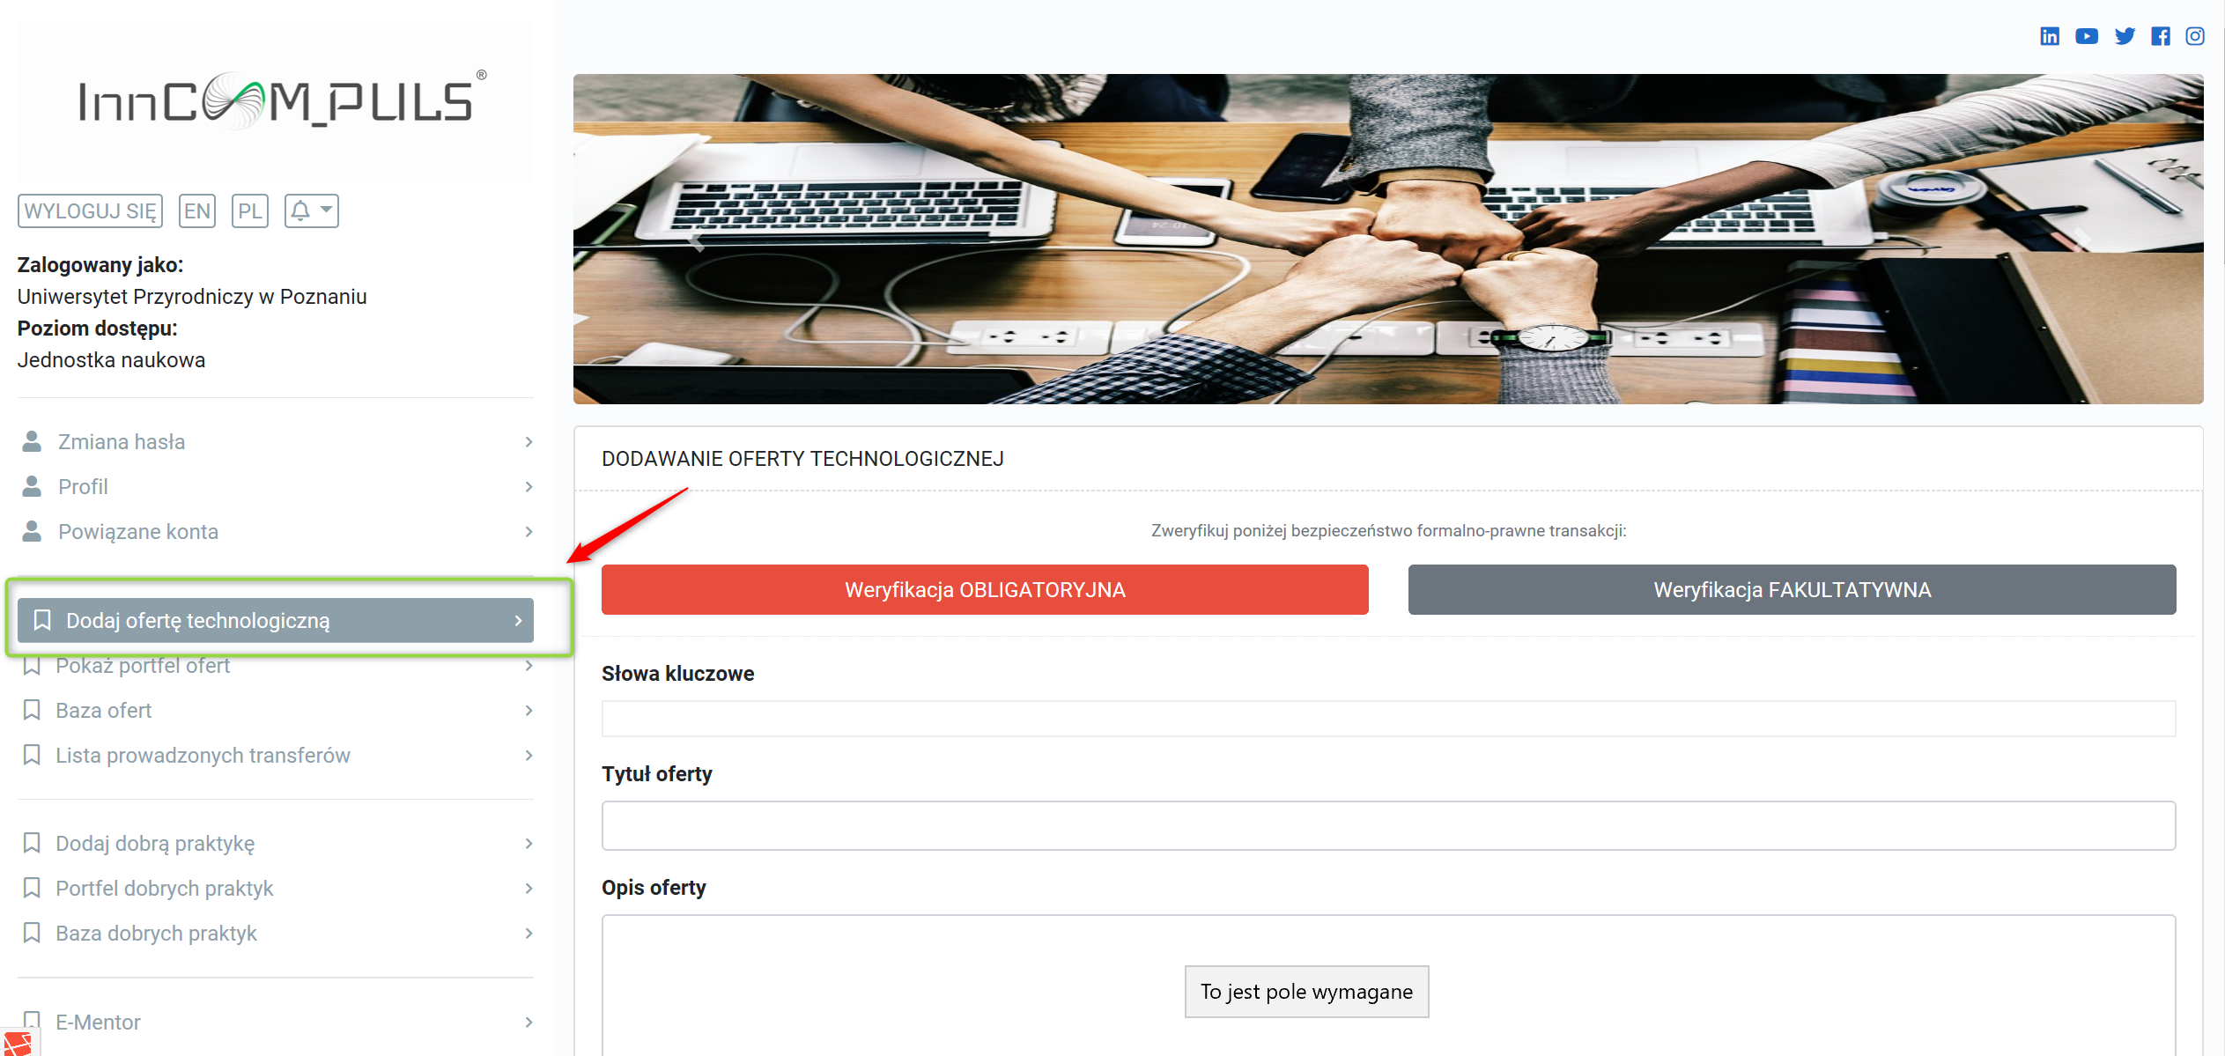This screenshot has width=2225, height=1056.
Task: Open Pokaż portfel ofert menu item
Action: (276, 665)
